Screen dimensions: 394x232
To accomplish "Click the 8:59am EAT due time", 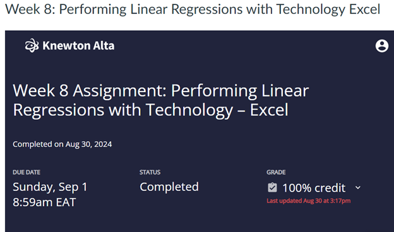I will 44,202.
